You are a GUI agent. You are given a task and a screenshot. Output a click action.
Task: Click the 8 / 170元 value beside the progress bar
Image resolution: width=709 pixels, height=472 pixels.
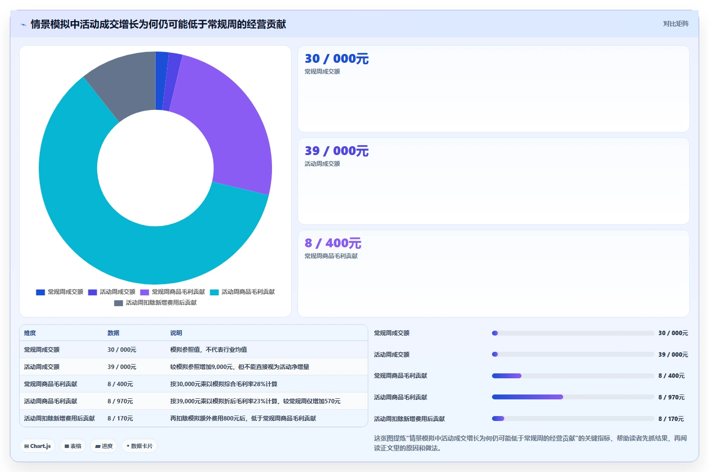click(671, 419)
